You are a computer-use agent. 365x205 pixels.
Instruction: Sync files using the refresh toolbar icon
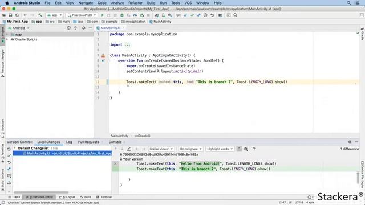(17, 15)
